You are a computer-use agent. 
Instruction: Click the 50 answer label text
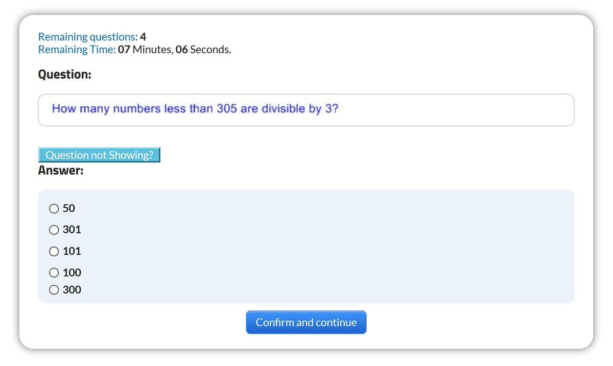pyautogui.click(x=69, y=208)
